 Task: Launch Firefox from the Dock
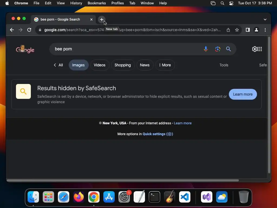[x=79, y=197]
